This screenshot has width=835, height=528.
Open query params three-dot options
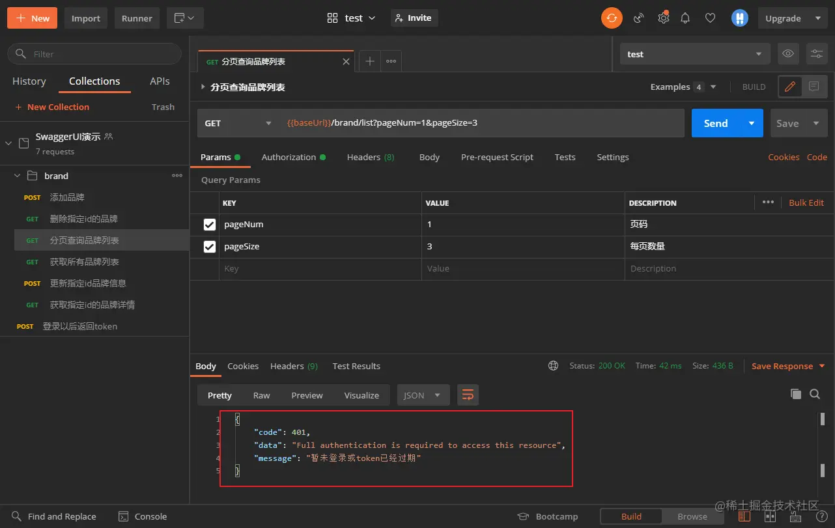768,202
